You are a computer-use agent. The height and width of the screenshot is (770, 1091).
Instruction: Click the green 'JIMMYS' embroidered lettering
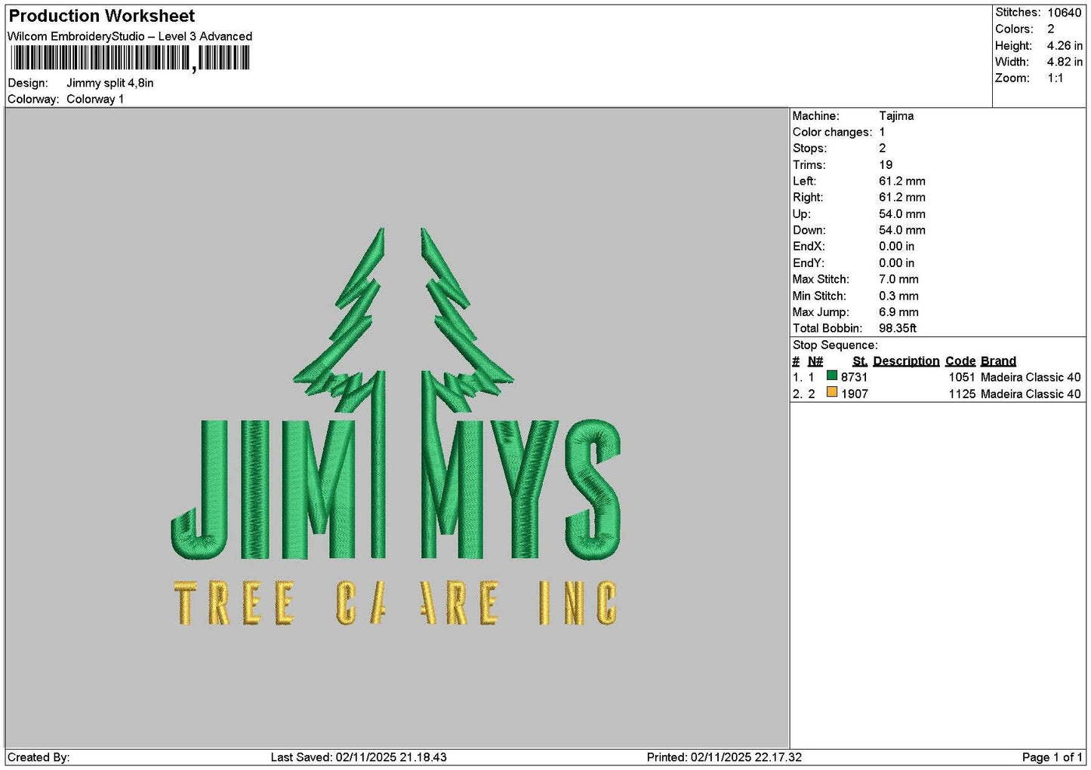coord(396,489)
